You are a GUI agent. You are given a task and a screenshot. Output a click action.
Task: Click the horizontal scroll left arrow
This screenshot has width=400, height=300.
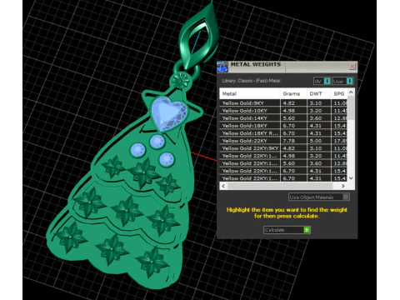coord(223,186)
